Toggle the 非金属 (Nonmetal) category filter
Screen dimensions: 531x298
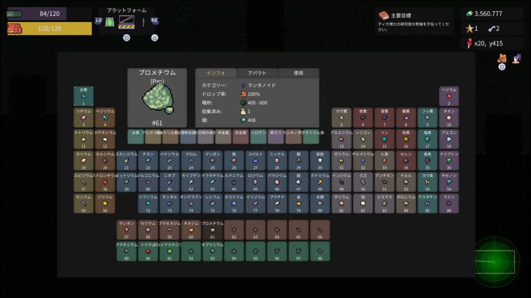[x=241, y=137]
